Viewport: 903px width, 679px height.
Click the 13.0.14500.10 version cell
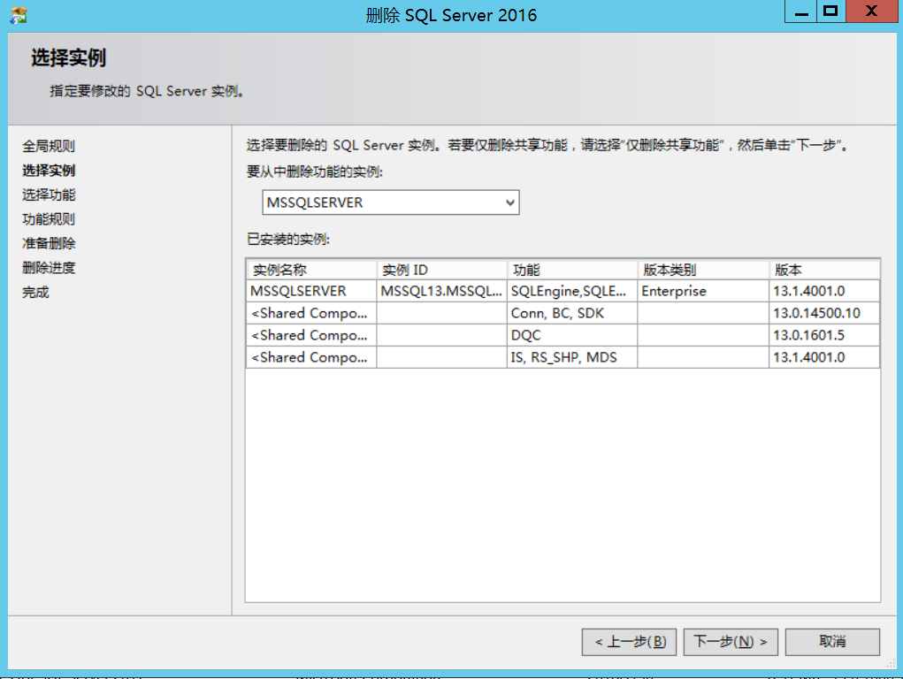coord(824,313)
